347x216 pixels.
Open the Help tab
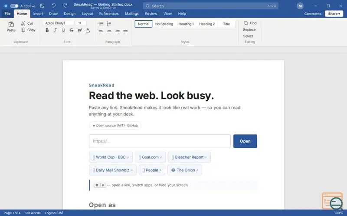(182, 14)
